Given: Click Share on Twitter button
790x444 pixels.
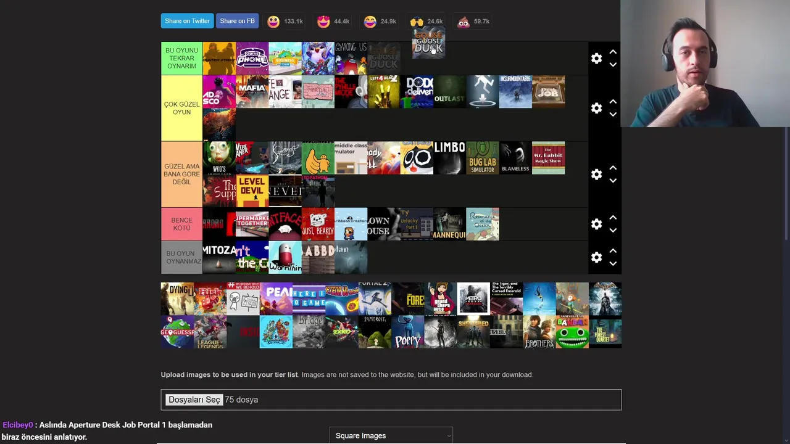Looking at the screenshot, I should pos(187,21).
